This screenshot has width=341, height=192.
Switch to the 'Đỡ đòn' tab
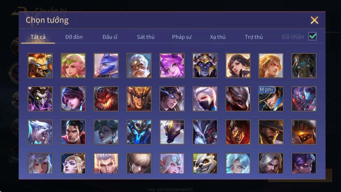click(74, 37)
